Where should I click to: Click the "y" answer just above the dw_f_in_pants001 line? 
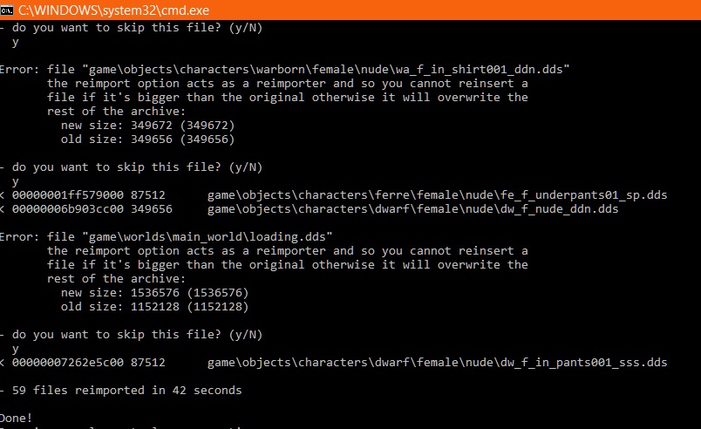click(x=16, y=348)
